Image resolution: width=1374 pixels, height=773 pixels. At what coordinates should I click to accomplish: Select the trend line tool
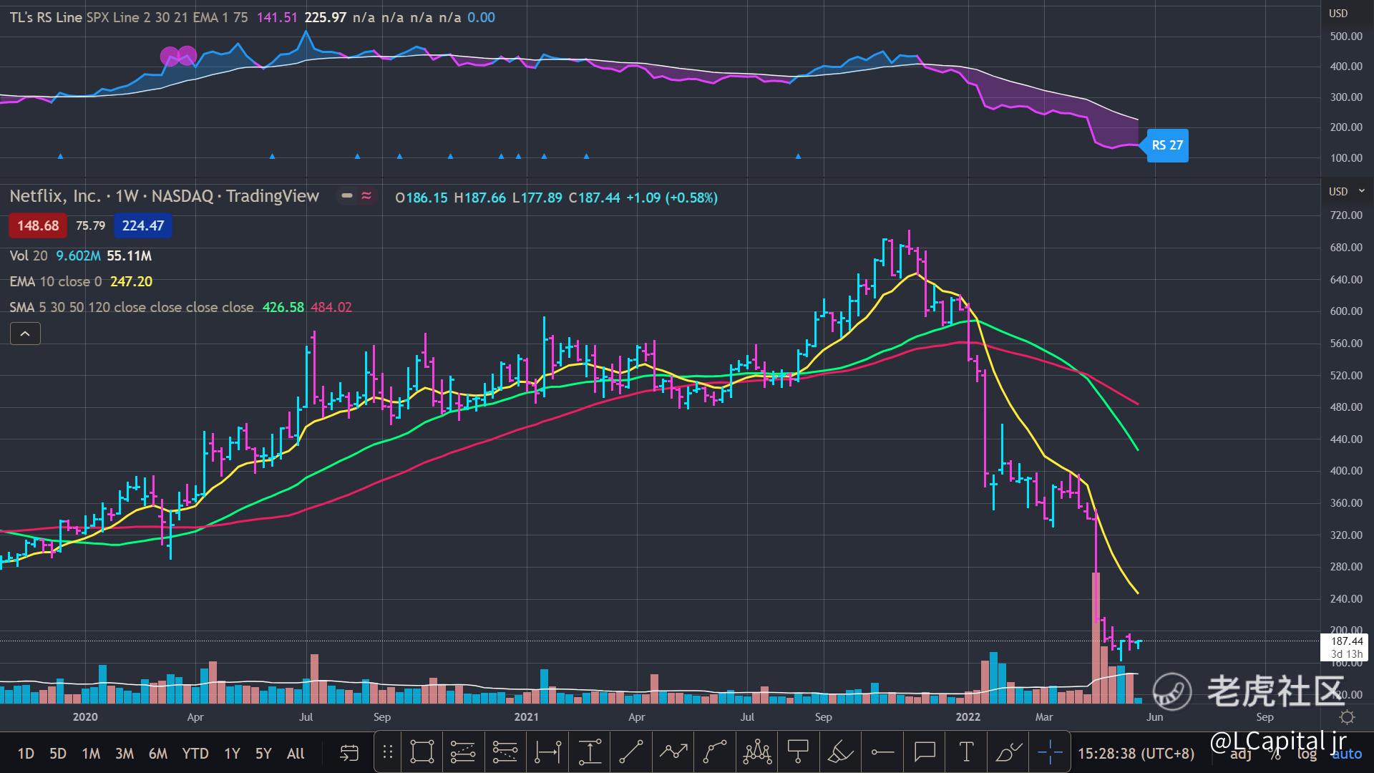[x=630, y=752]
